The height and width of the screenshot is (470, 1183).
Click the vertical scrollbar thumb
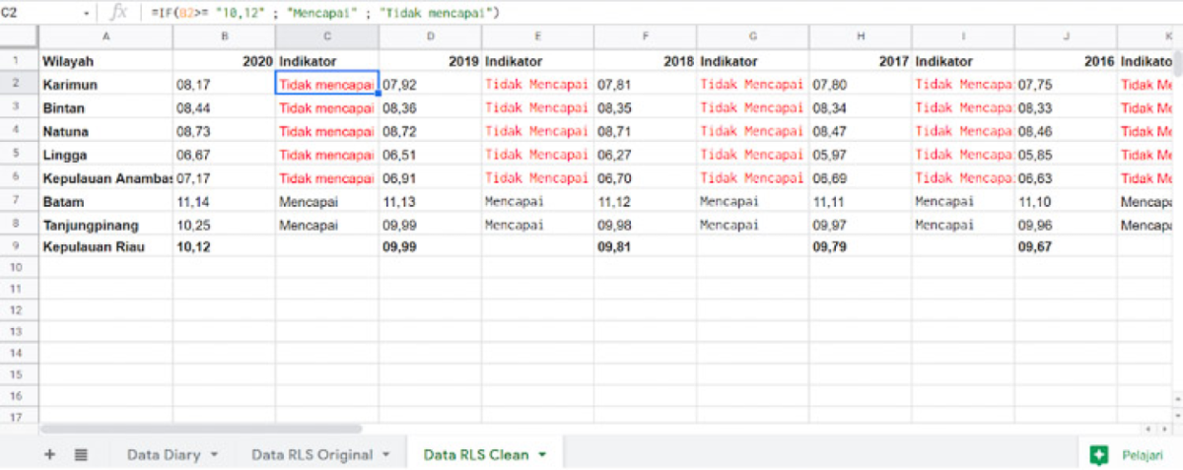click(x=1177, y=61)
